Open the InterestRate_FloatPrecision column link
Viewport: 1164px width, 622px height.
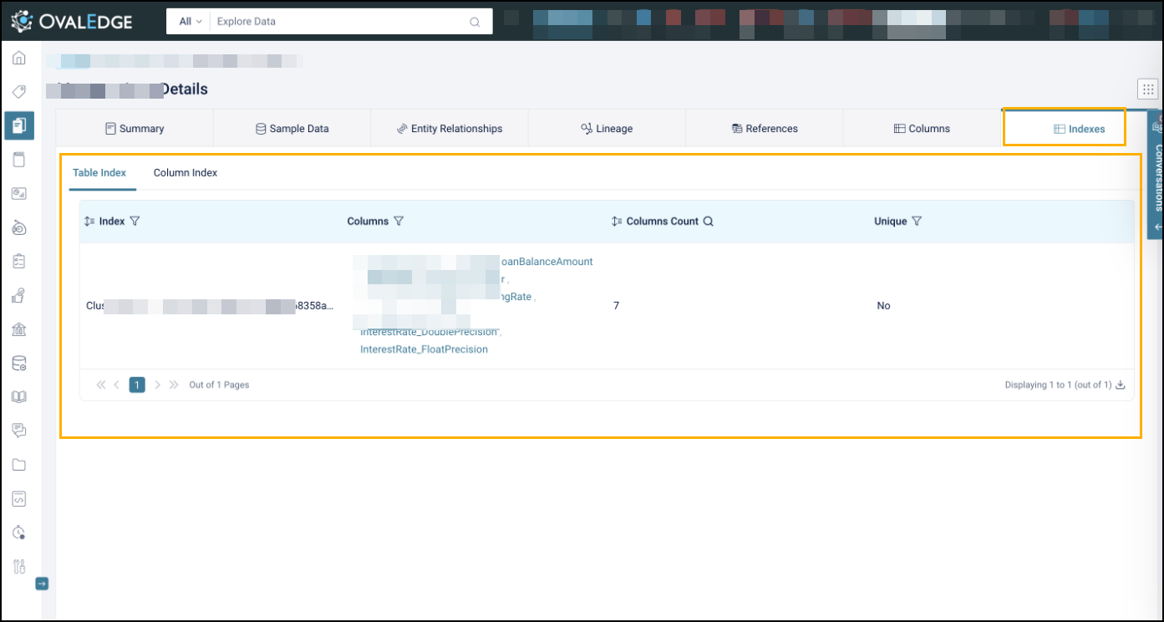coord(424,349)
